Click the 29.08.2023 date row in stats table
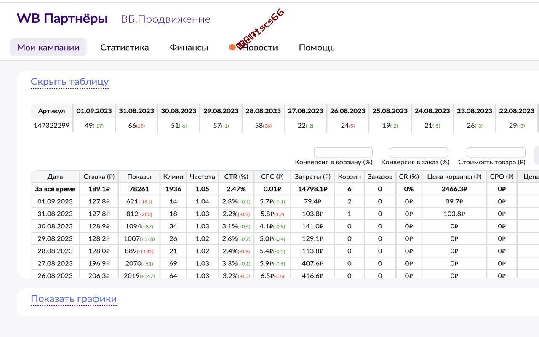Viewport: 539px width, 337px height. pos(55,239)
